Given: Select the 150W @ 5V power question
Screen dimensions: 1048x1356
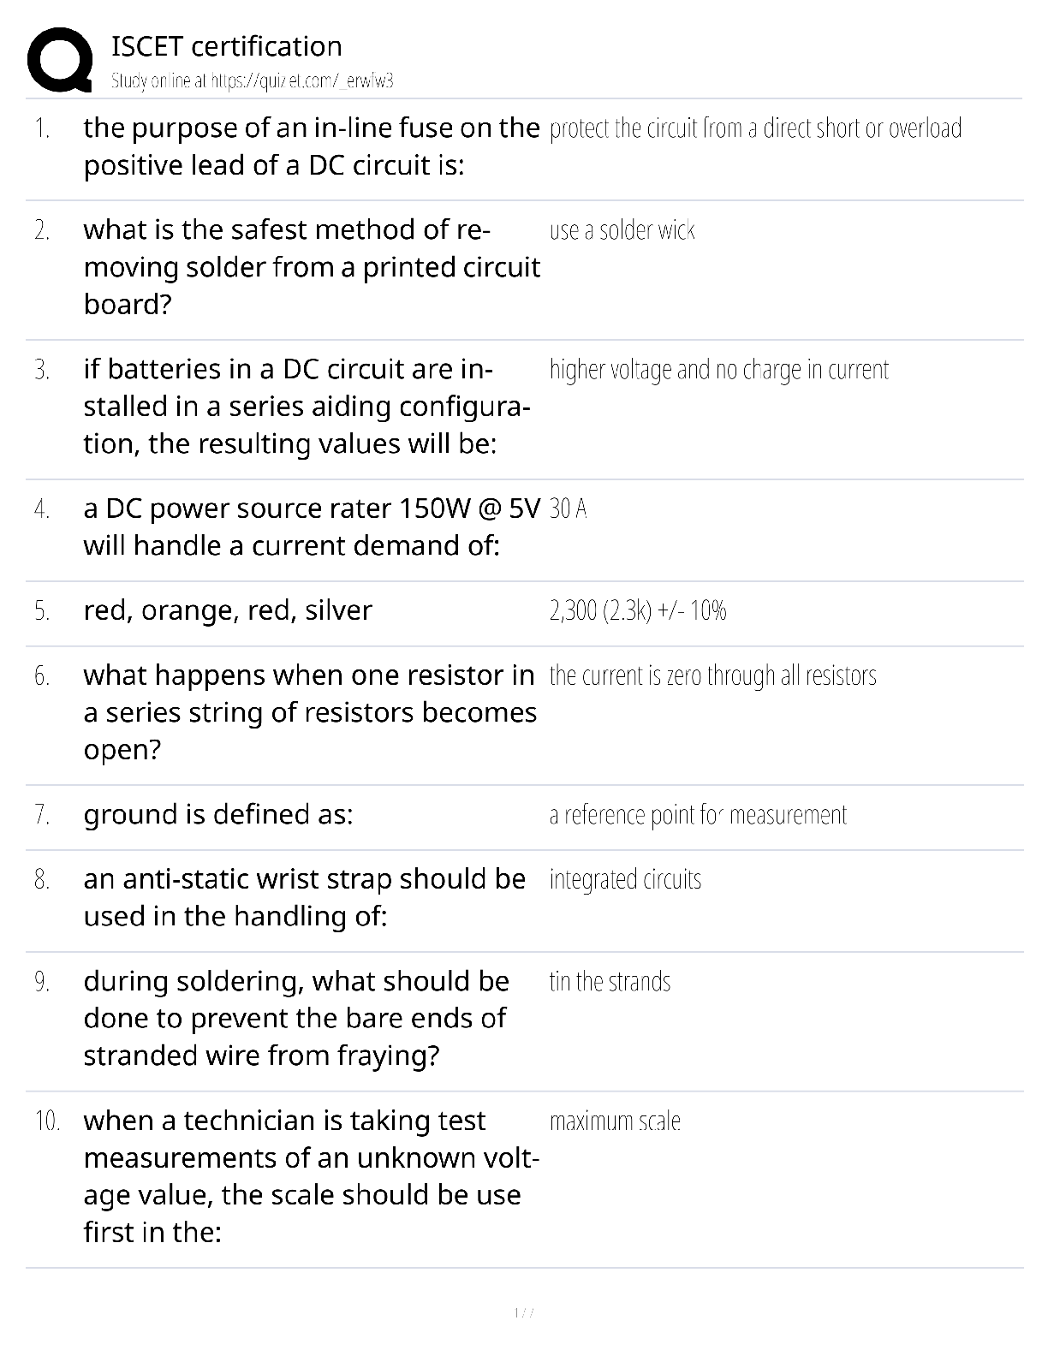Looking at the screenshot, I should coord(312,526).
